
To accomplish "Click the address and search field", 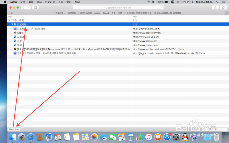I will pos(118,7).
